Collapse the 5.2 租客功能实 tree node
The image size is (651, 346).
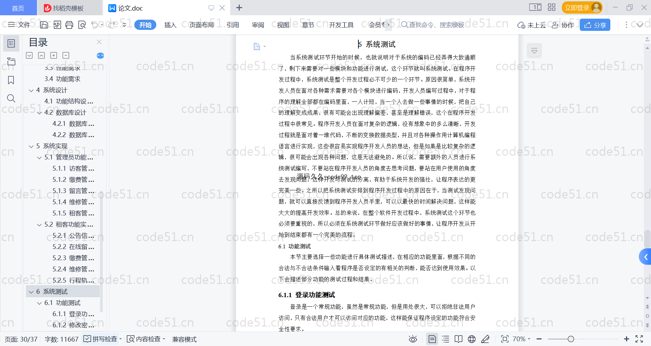(x=39, y=225)
